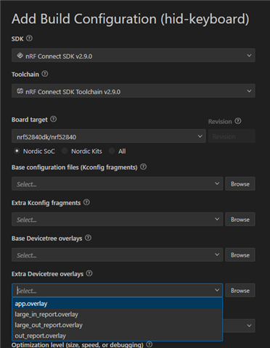270x348 pixels.
Task: Click the help icon beside Toolchain label
Action: (45, 74)
